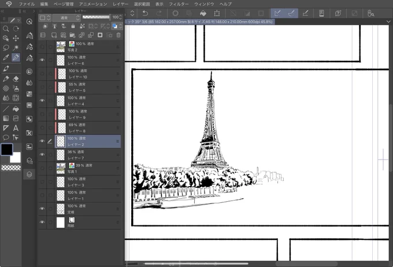
Task: Open the ウィンドウ menu
Action: pyautogui.click(x=204, y=4)
